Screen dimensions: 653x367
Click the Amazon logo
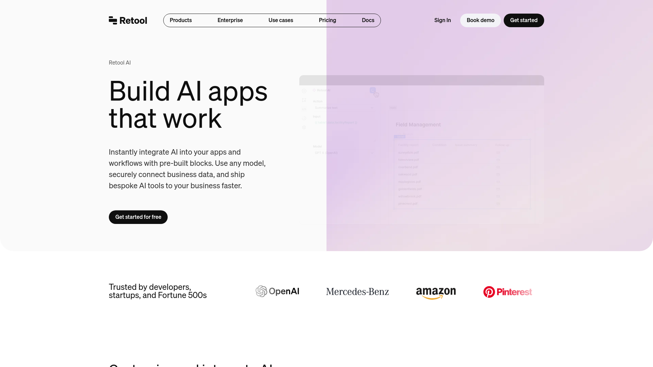click(436, 293)
